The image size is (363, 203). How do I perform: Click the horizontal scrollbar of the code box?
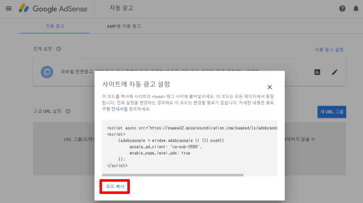tap(173, 175)
